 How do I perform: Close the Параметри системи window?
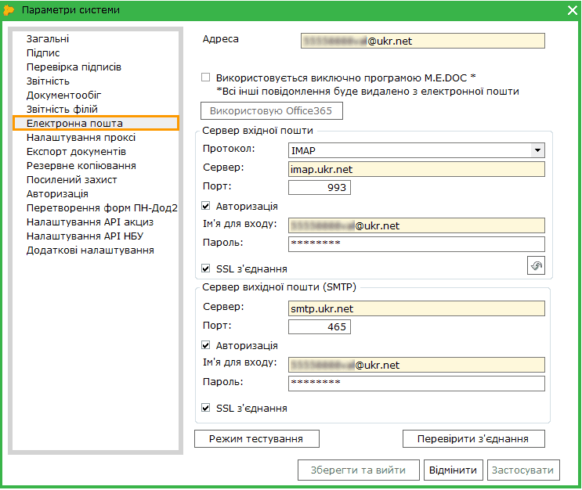coord(572,10)
